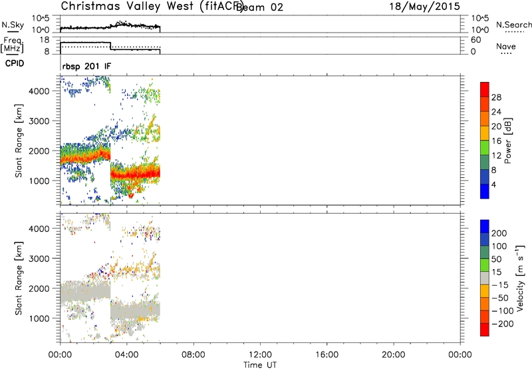This screenshot has height=369, width=532.
Task: Click the 20:00 time axis tick label
Action: [x=393, y=355]
